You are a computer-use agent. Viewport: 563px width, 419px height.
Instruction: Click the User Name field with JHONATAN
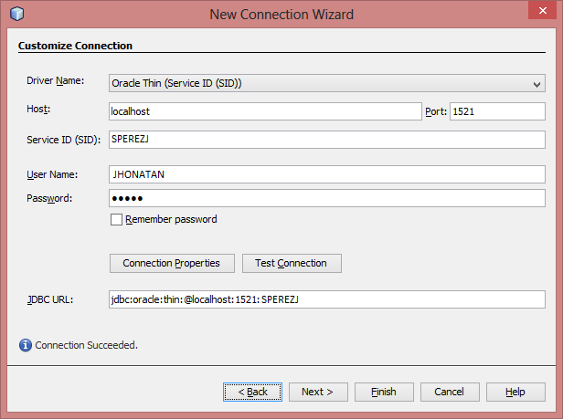[327, 174]
